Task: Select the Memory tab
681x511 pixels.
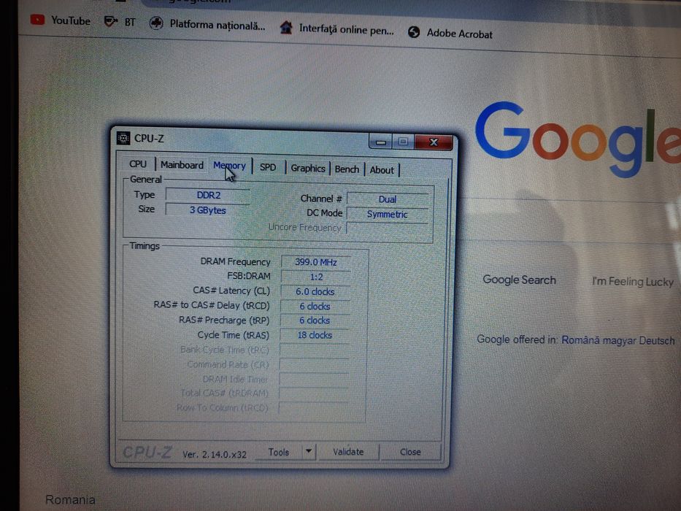Action: pyautogui.click(x=229, y=166)
